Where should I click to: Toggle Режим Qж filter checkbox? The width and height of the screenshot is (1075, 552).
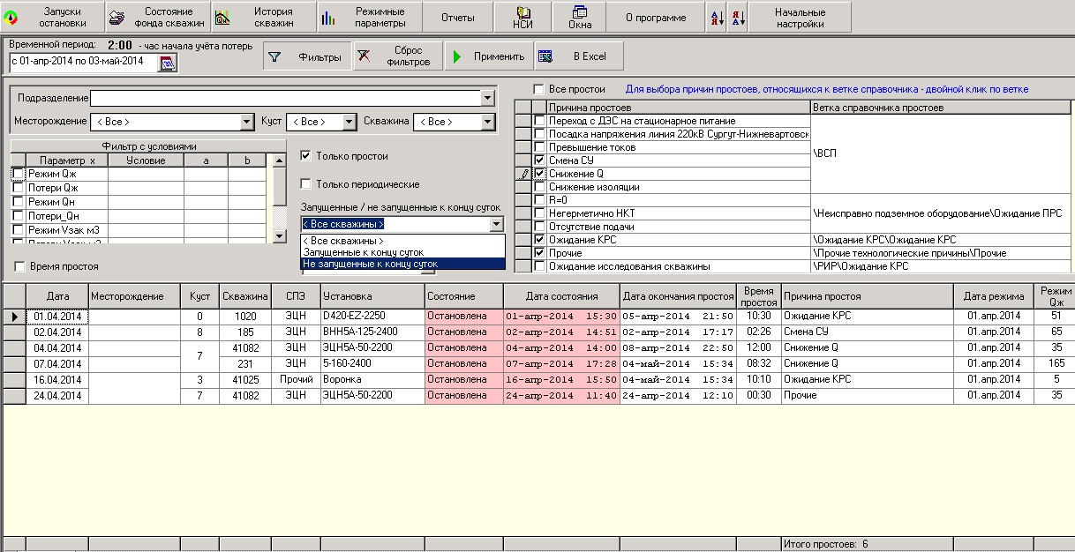pos(18,174)
